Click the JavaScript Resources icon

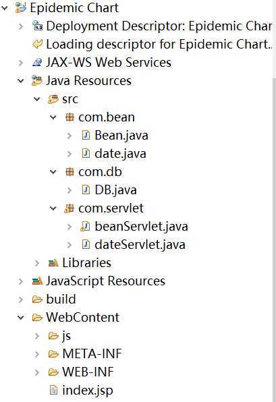[x=37, y=281]
